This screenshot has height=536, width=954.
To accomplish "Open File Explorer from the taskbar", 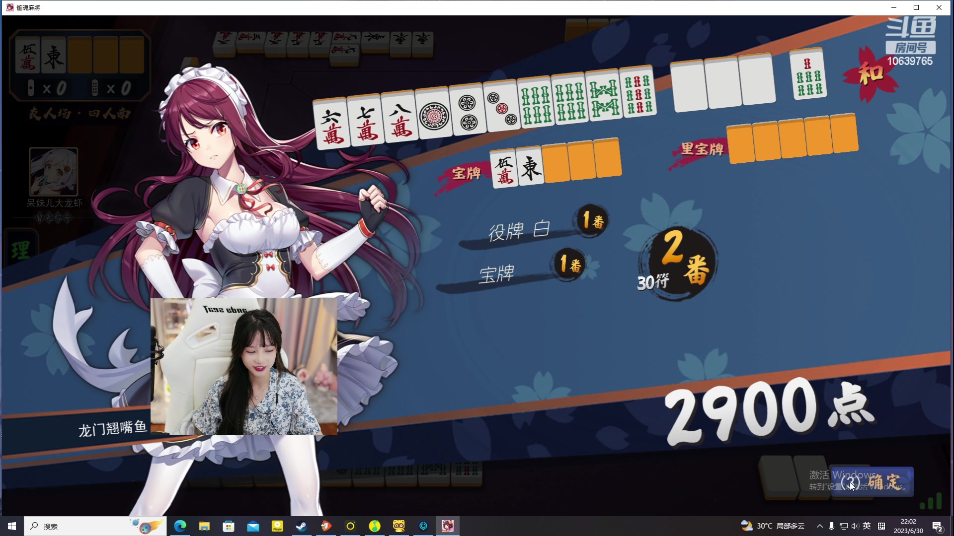I will (x=204, y=526).
